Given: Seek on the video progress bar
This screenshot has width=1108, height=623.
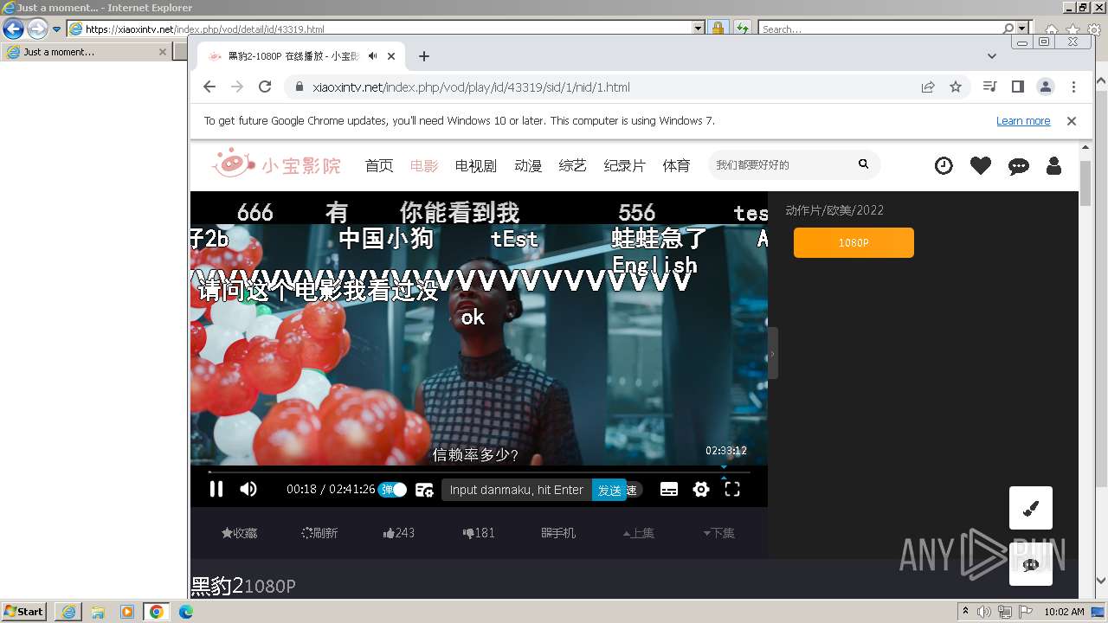Looking at the screenshot, I should (479, 472).
